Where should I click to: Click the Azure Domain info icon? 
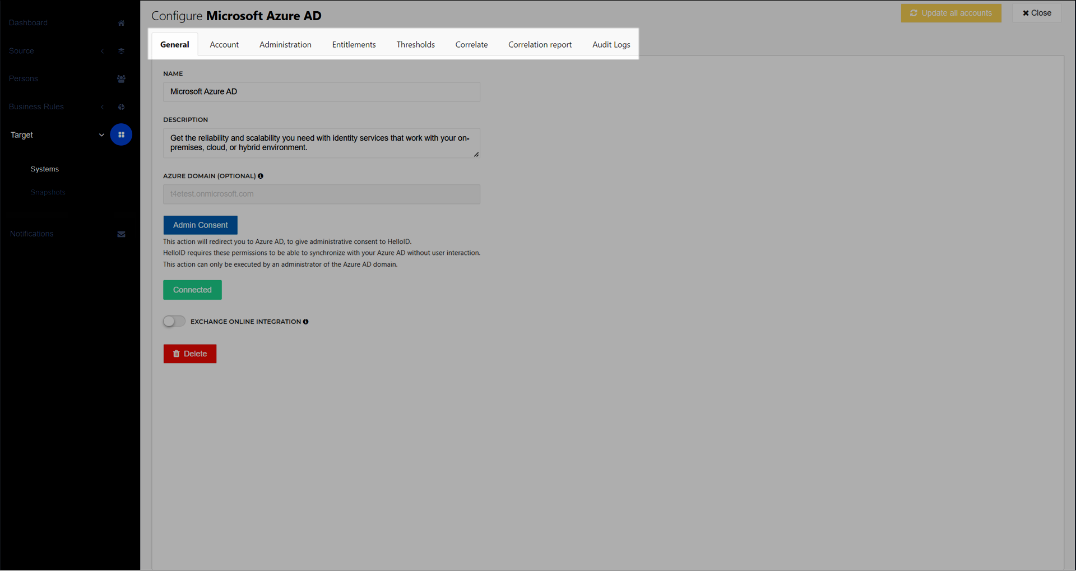click(261, 176)
